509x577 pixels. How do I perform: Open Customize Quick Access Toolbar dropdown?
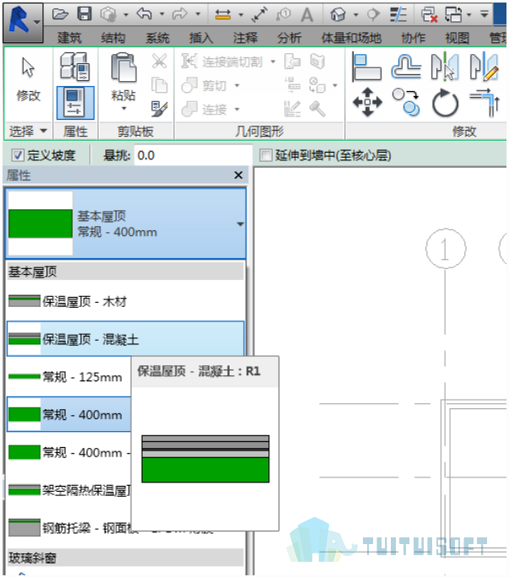point(485,14)
